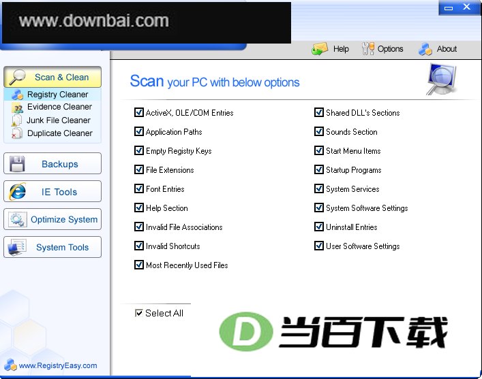Disable User Software Settings scanning
Screen dimensions: 482x379
pos(319,246)
